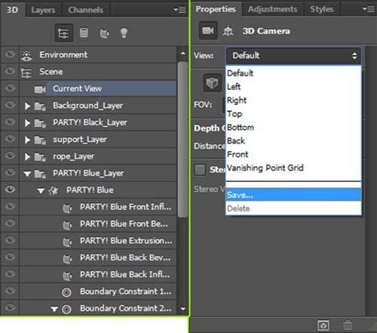Click constraint icon of Boundary Constraint 2...
This screenshot has width=377, height=333.
pos(66,309)
